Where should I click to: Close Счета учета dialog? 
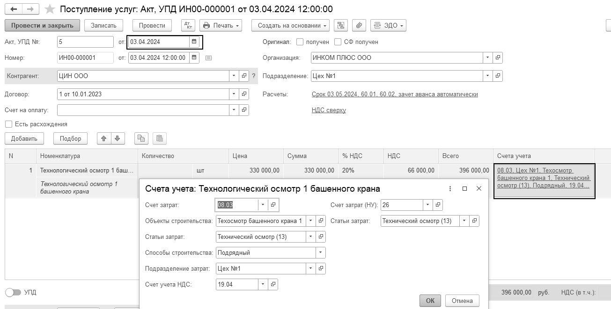tap(478, 189)
